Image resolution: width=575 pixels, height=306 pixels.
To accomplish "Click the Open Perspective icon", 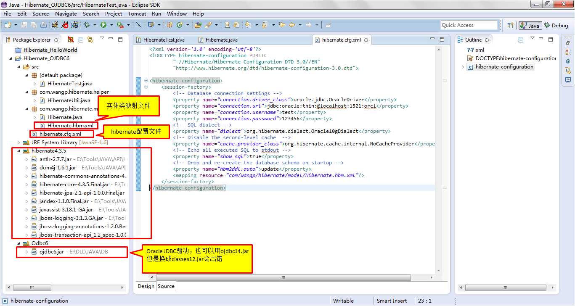I will tap(510, 25).
